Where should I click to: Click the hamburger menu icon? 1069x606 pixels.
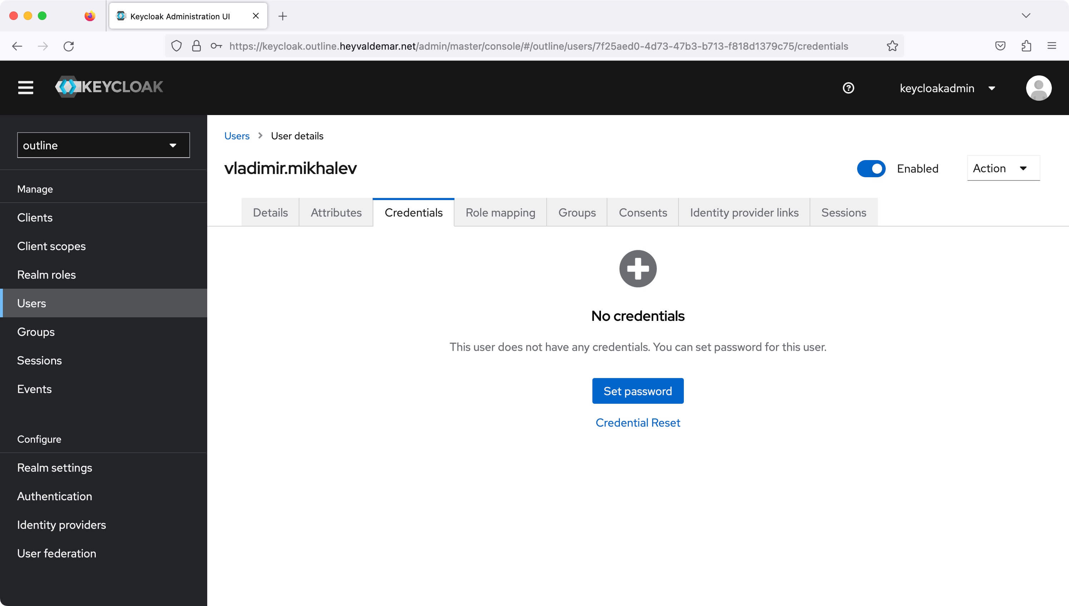[x=25, y=88]
